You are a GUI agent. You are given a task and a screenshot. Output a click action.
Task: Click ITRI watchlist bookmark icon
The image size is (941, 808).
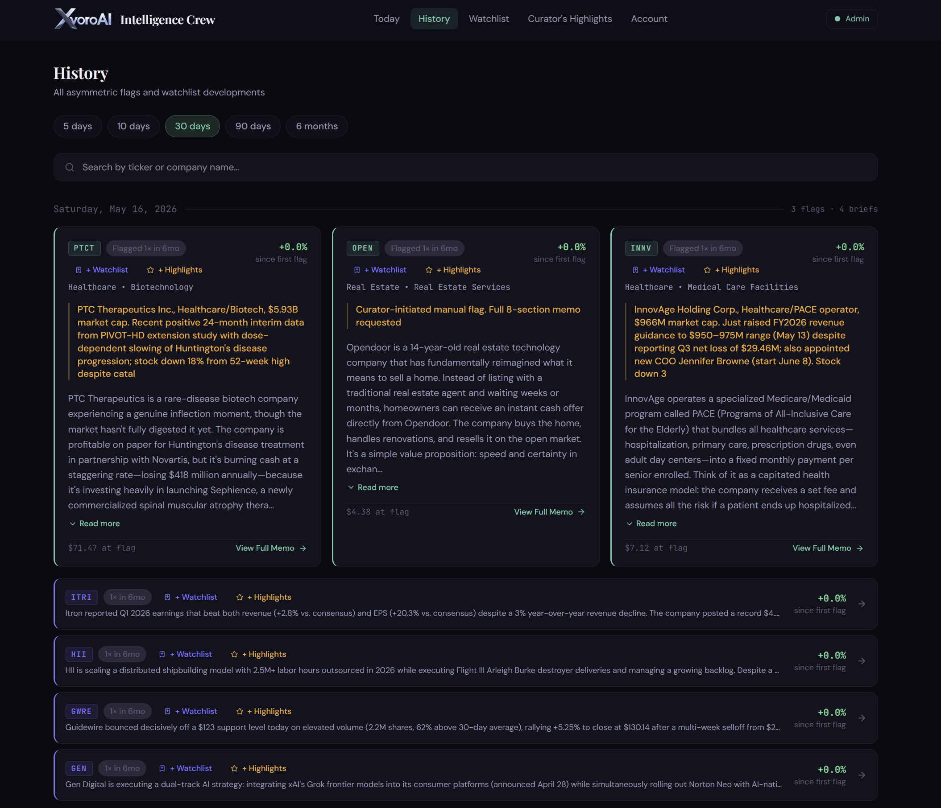coord(167,598)
